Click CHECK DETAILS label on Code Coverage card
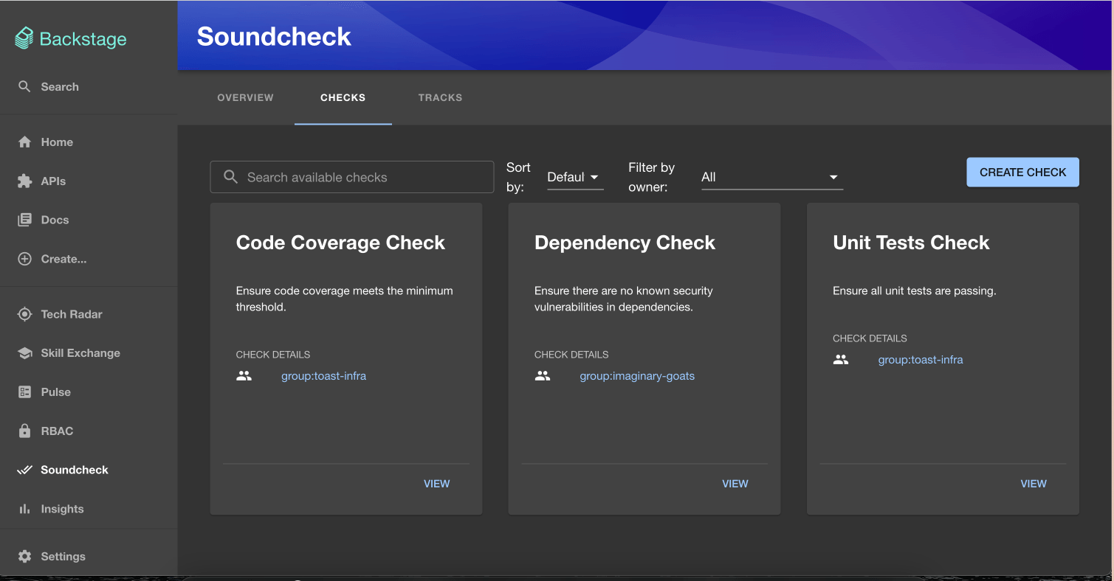 click(x=273, y=355)
